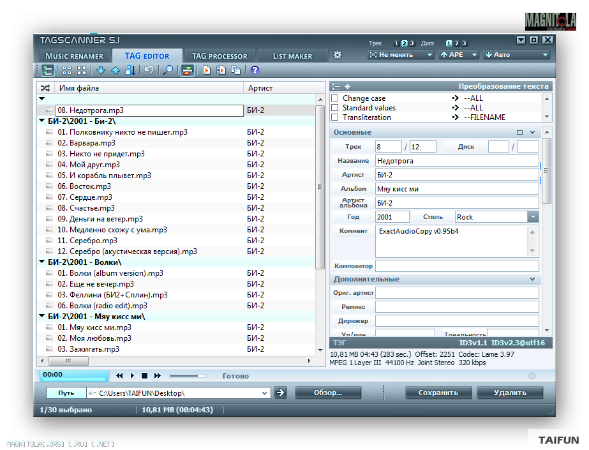Collapse the Дополнительные section chevron
This screenshot has height=450, width=589.
(533, 279)
